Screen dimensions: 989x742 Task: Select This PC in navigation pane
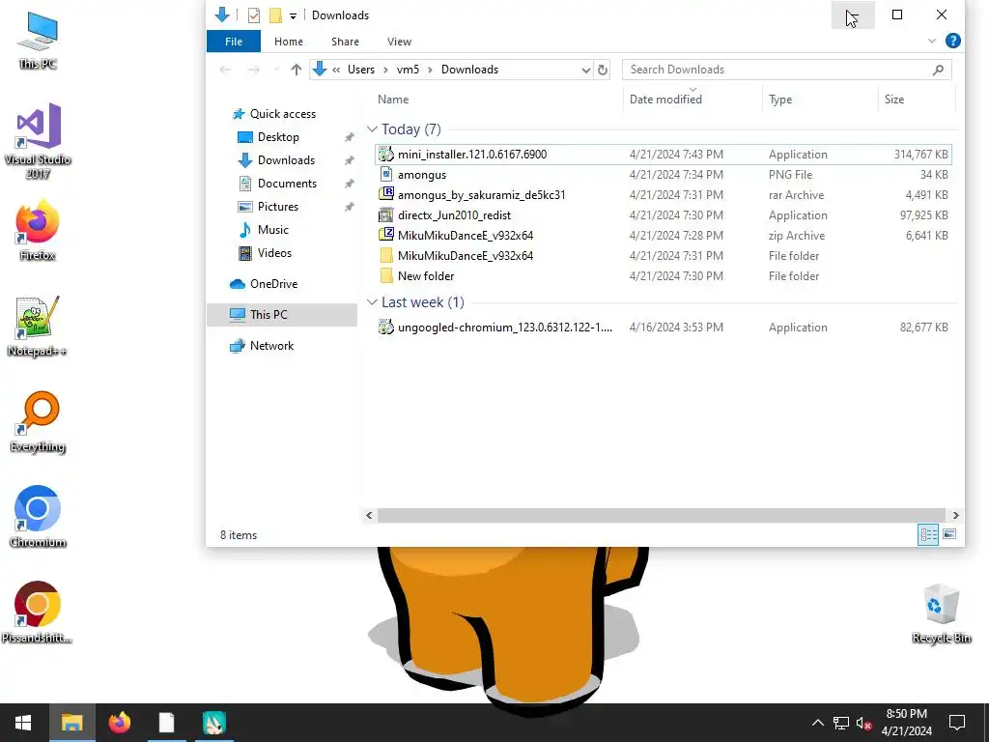[x=282, y=315]
